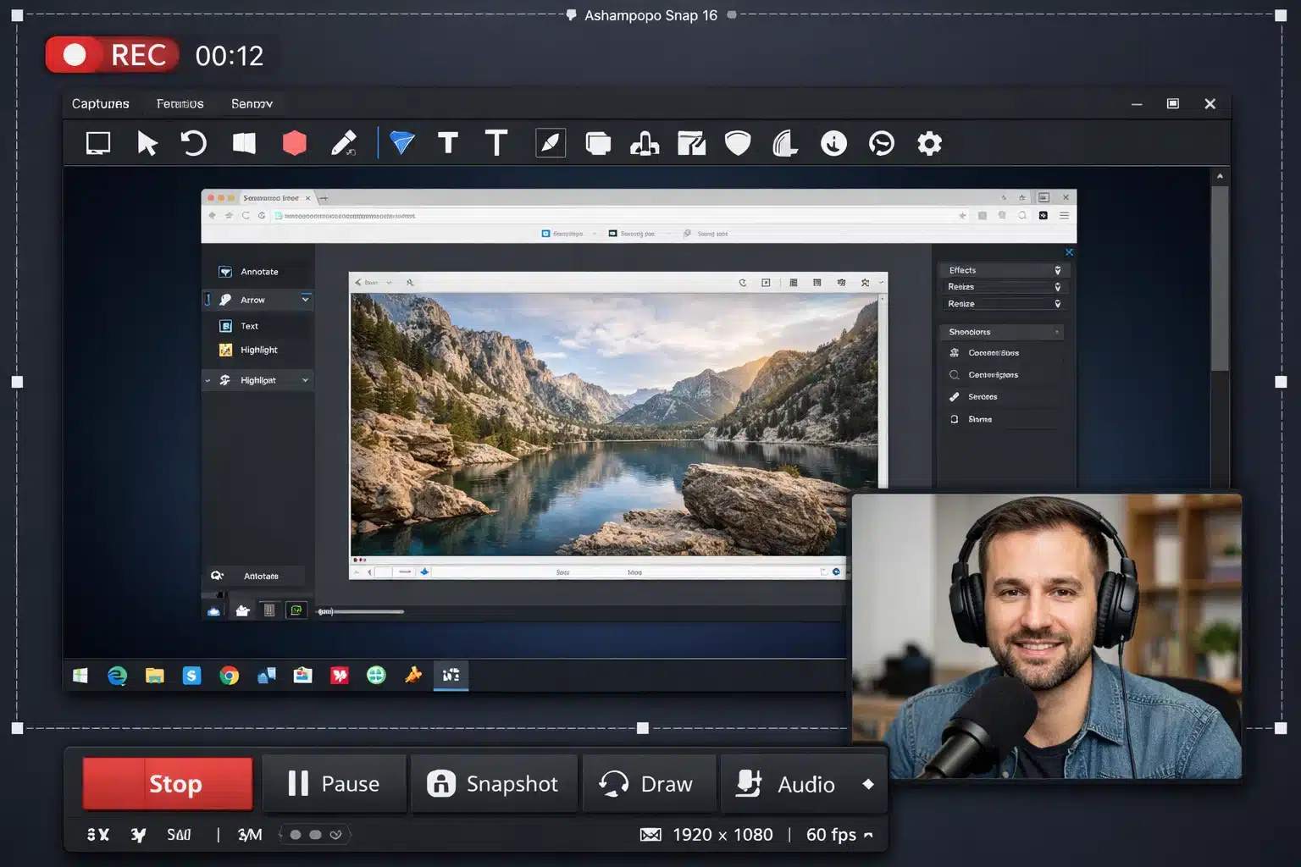Stop the screen recording
1301x867 pixels.
pyautogui.click(x=166, y=783)
